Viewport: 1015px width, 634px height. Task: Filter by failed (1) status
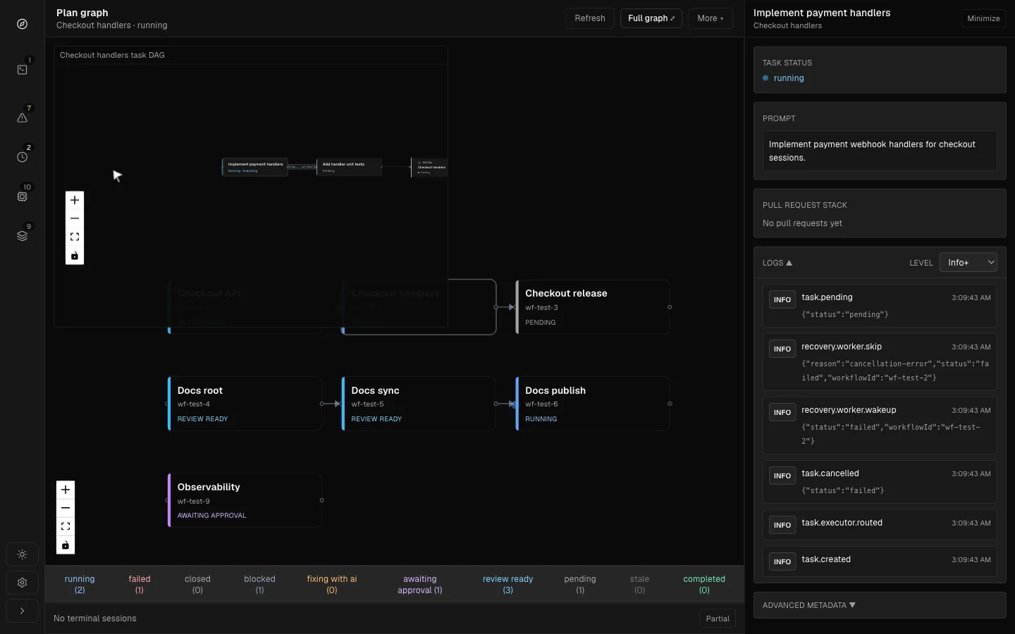click(x=140, y=584)
